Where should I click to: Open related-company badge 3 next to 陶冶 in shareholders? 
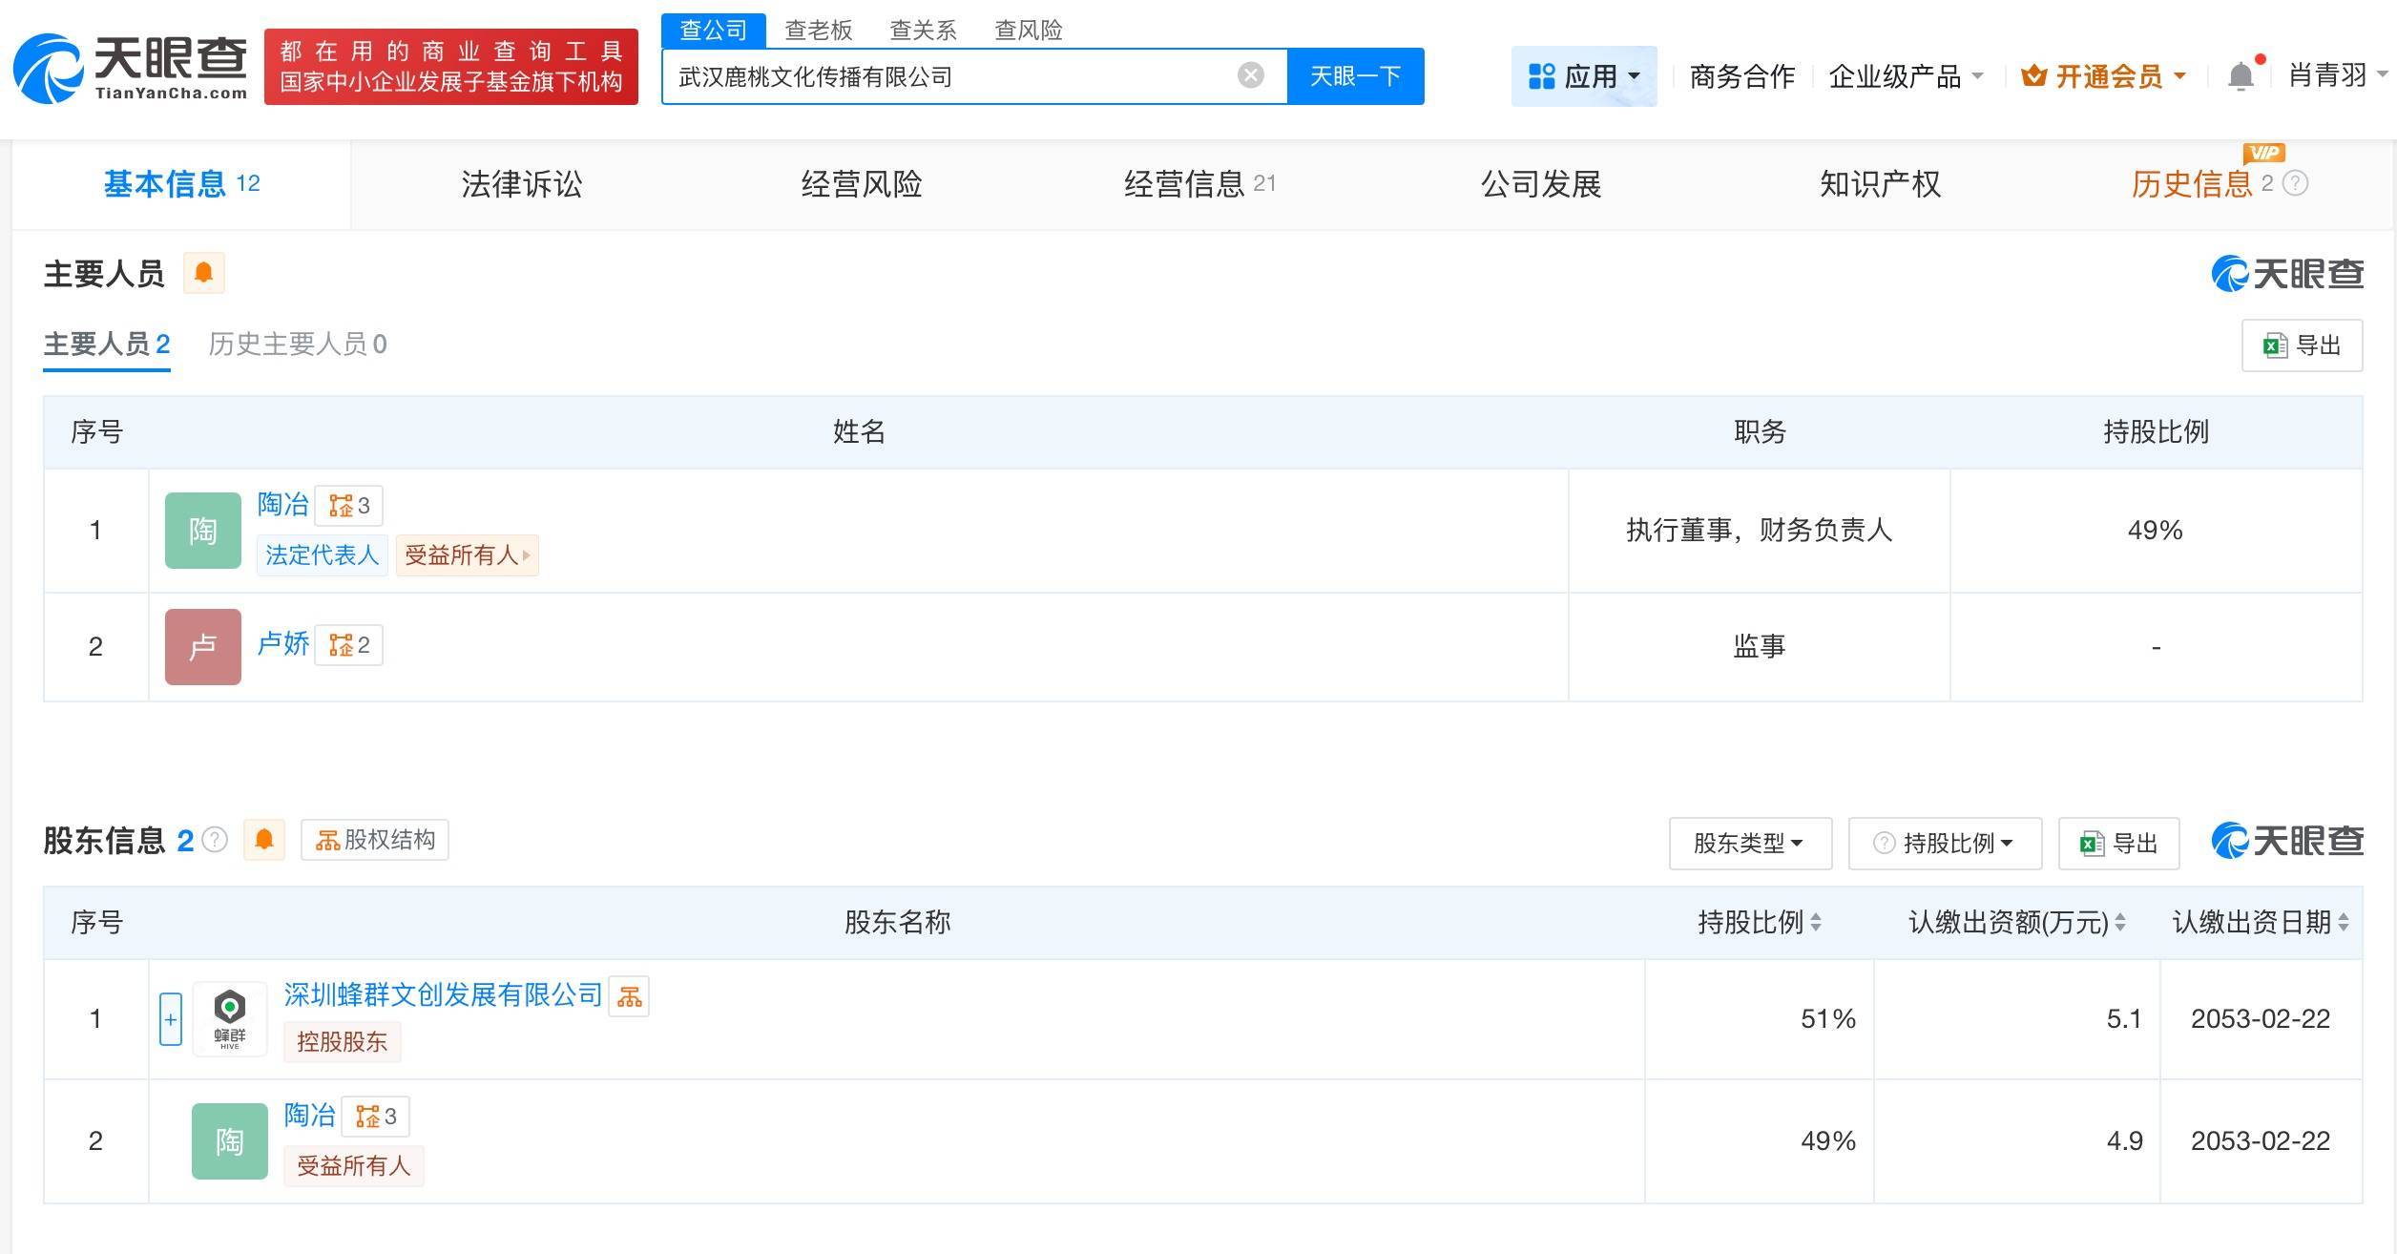[376, 1116]
